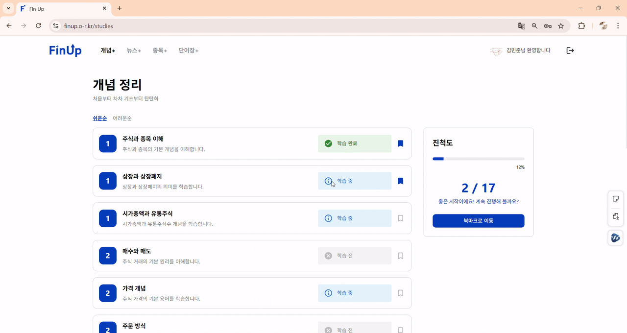627x333 pixels.
Task: Toggle the bookmark on 가격 개념 card
Action: point(400,293)
